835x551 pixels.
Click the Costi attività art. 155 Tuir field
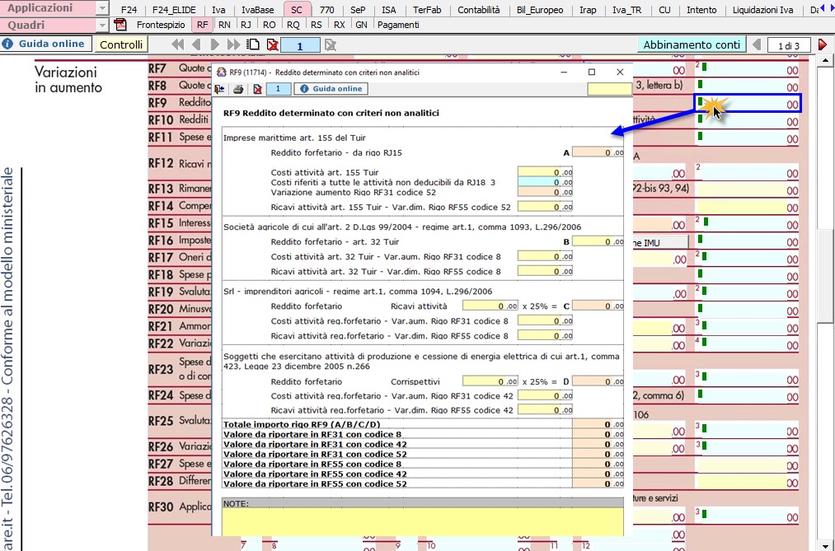pyautogui.click(x=545, y=172)
